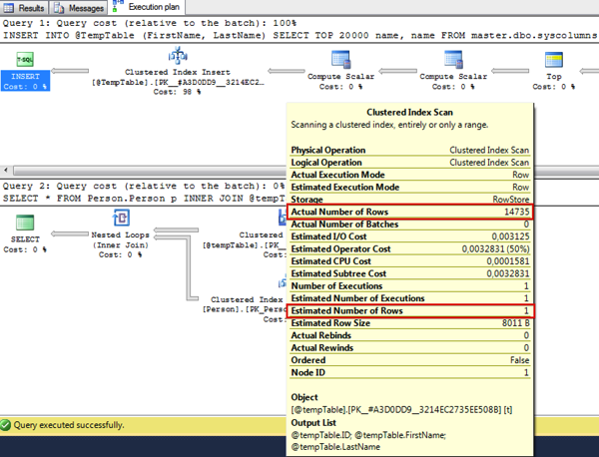Click the Estimated Operator Cost row
This screenshot has height=457, width=599.
410,248
